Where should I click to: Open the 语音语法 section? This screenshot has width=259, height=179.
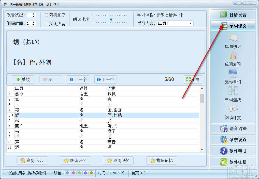coord(233,128)
